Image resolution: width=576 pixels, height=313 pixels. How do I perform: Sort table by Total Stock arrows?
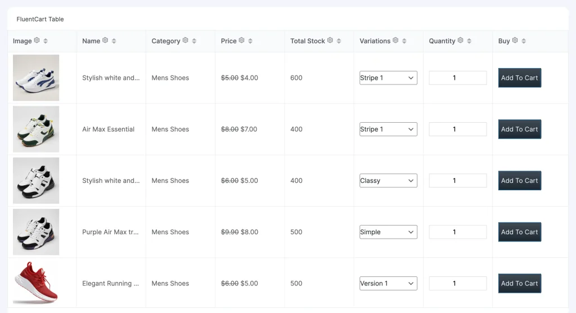tap(339, 41)
